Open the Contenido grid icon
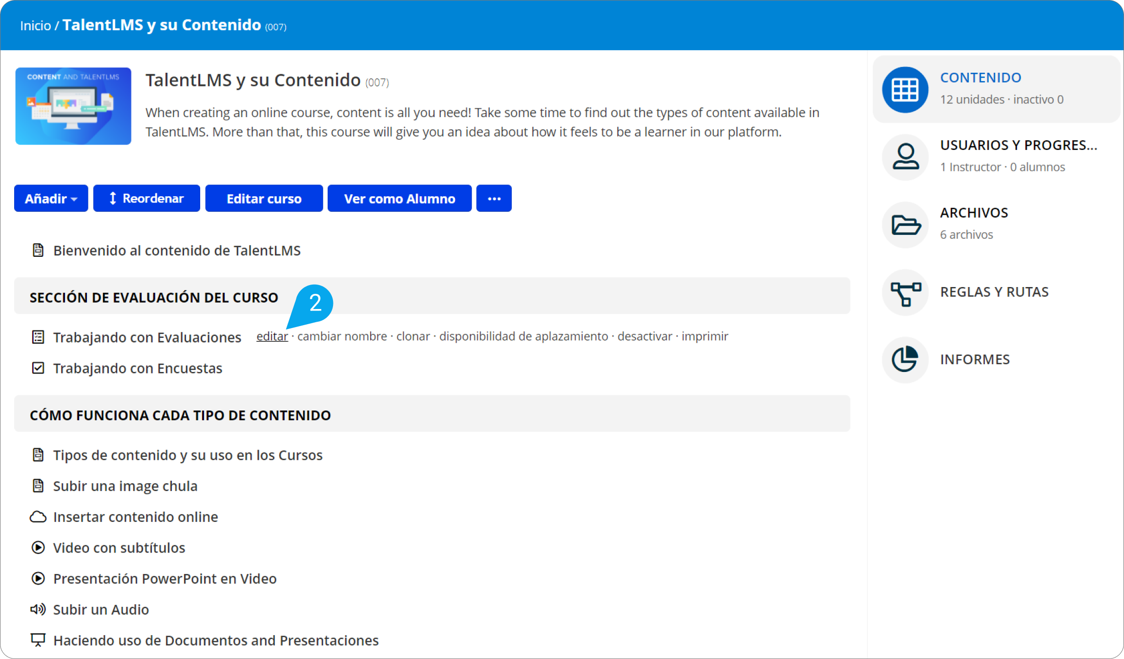The width and height of the screenshot is (1124, 659). tap(905, 90)
